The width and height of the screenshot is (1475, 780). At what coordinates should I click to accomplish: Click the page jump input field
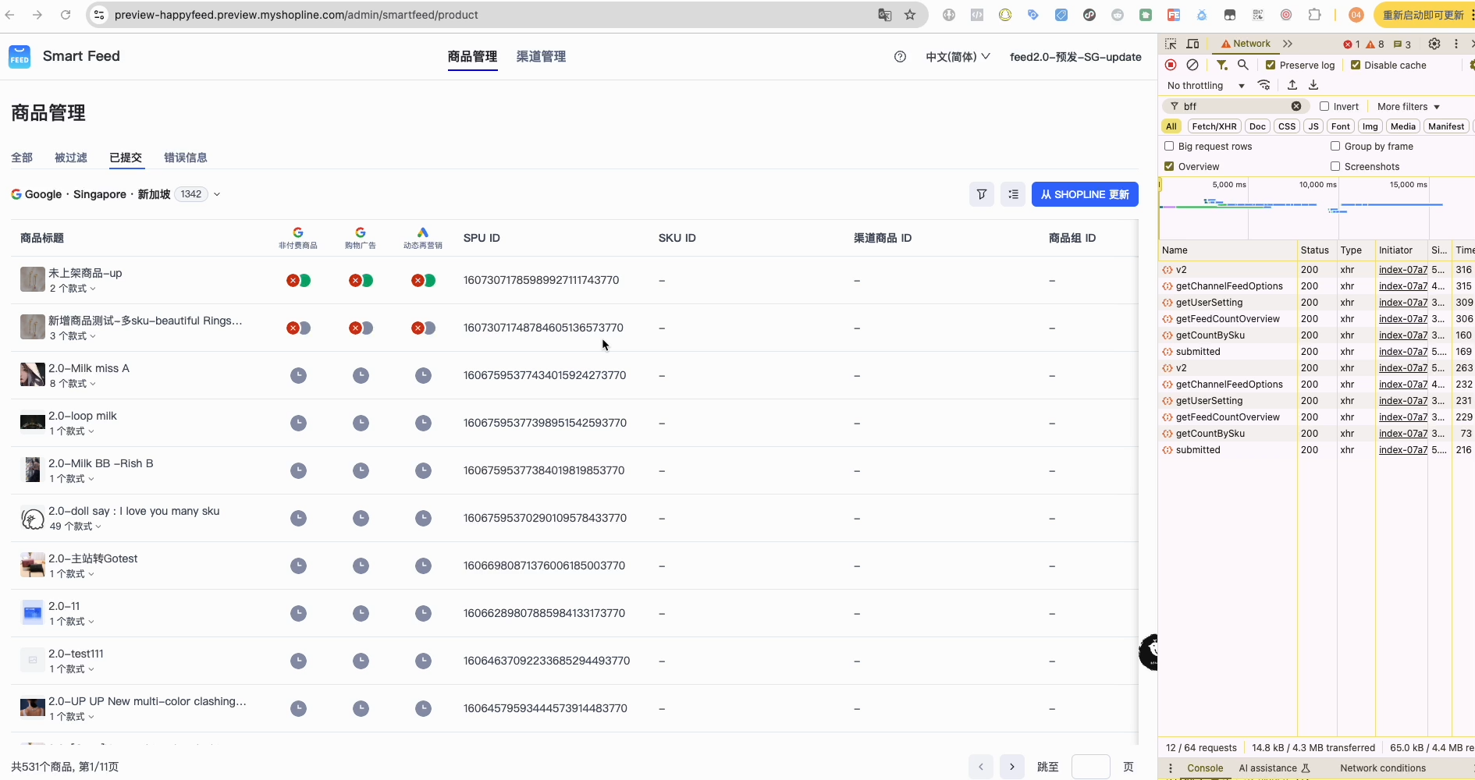pos(1090,767)
